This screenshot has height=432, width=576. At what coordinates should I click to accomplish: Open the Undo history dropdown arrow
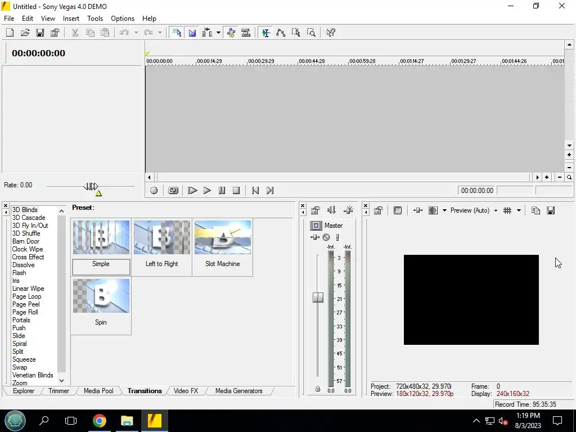[136, 33]
